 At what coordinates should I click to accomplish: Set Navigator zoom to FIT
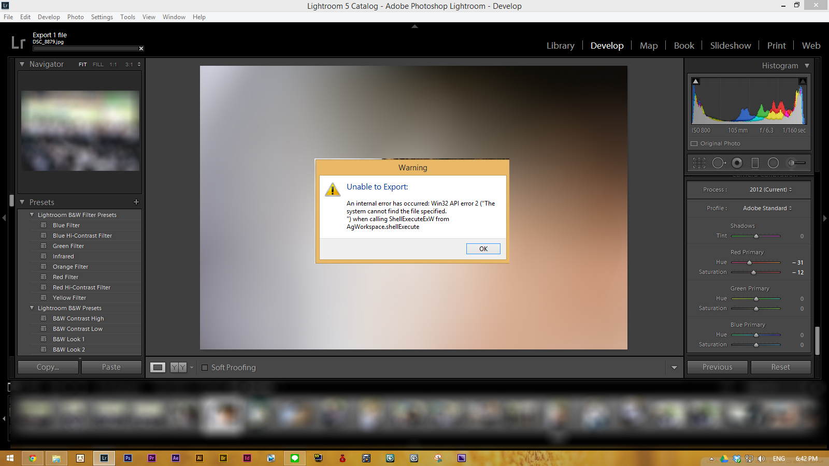[x=83, y=65]
